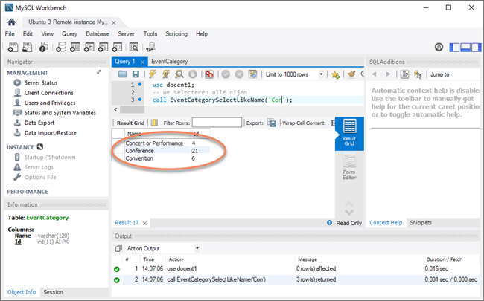Open Workbench preferences gear-circle icon

[x=439, y=47]
